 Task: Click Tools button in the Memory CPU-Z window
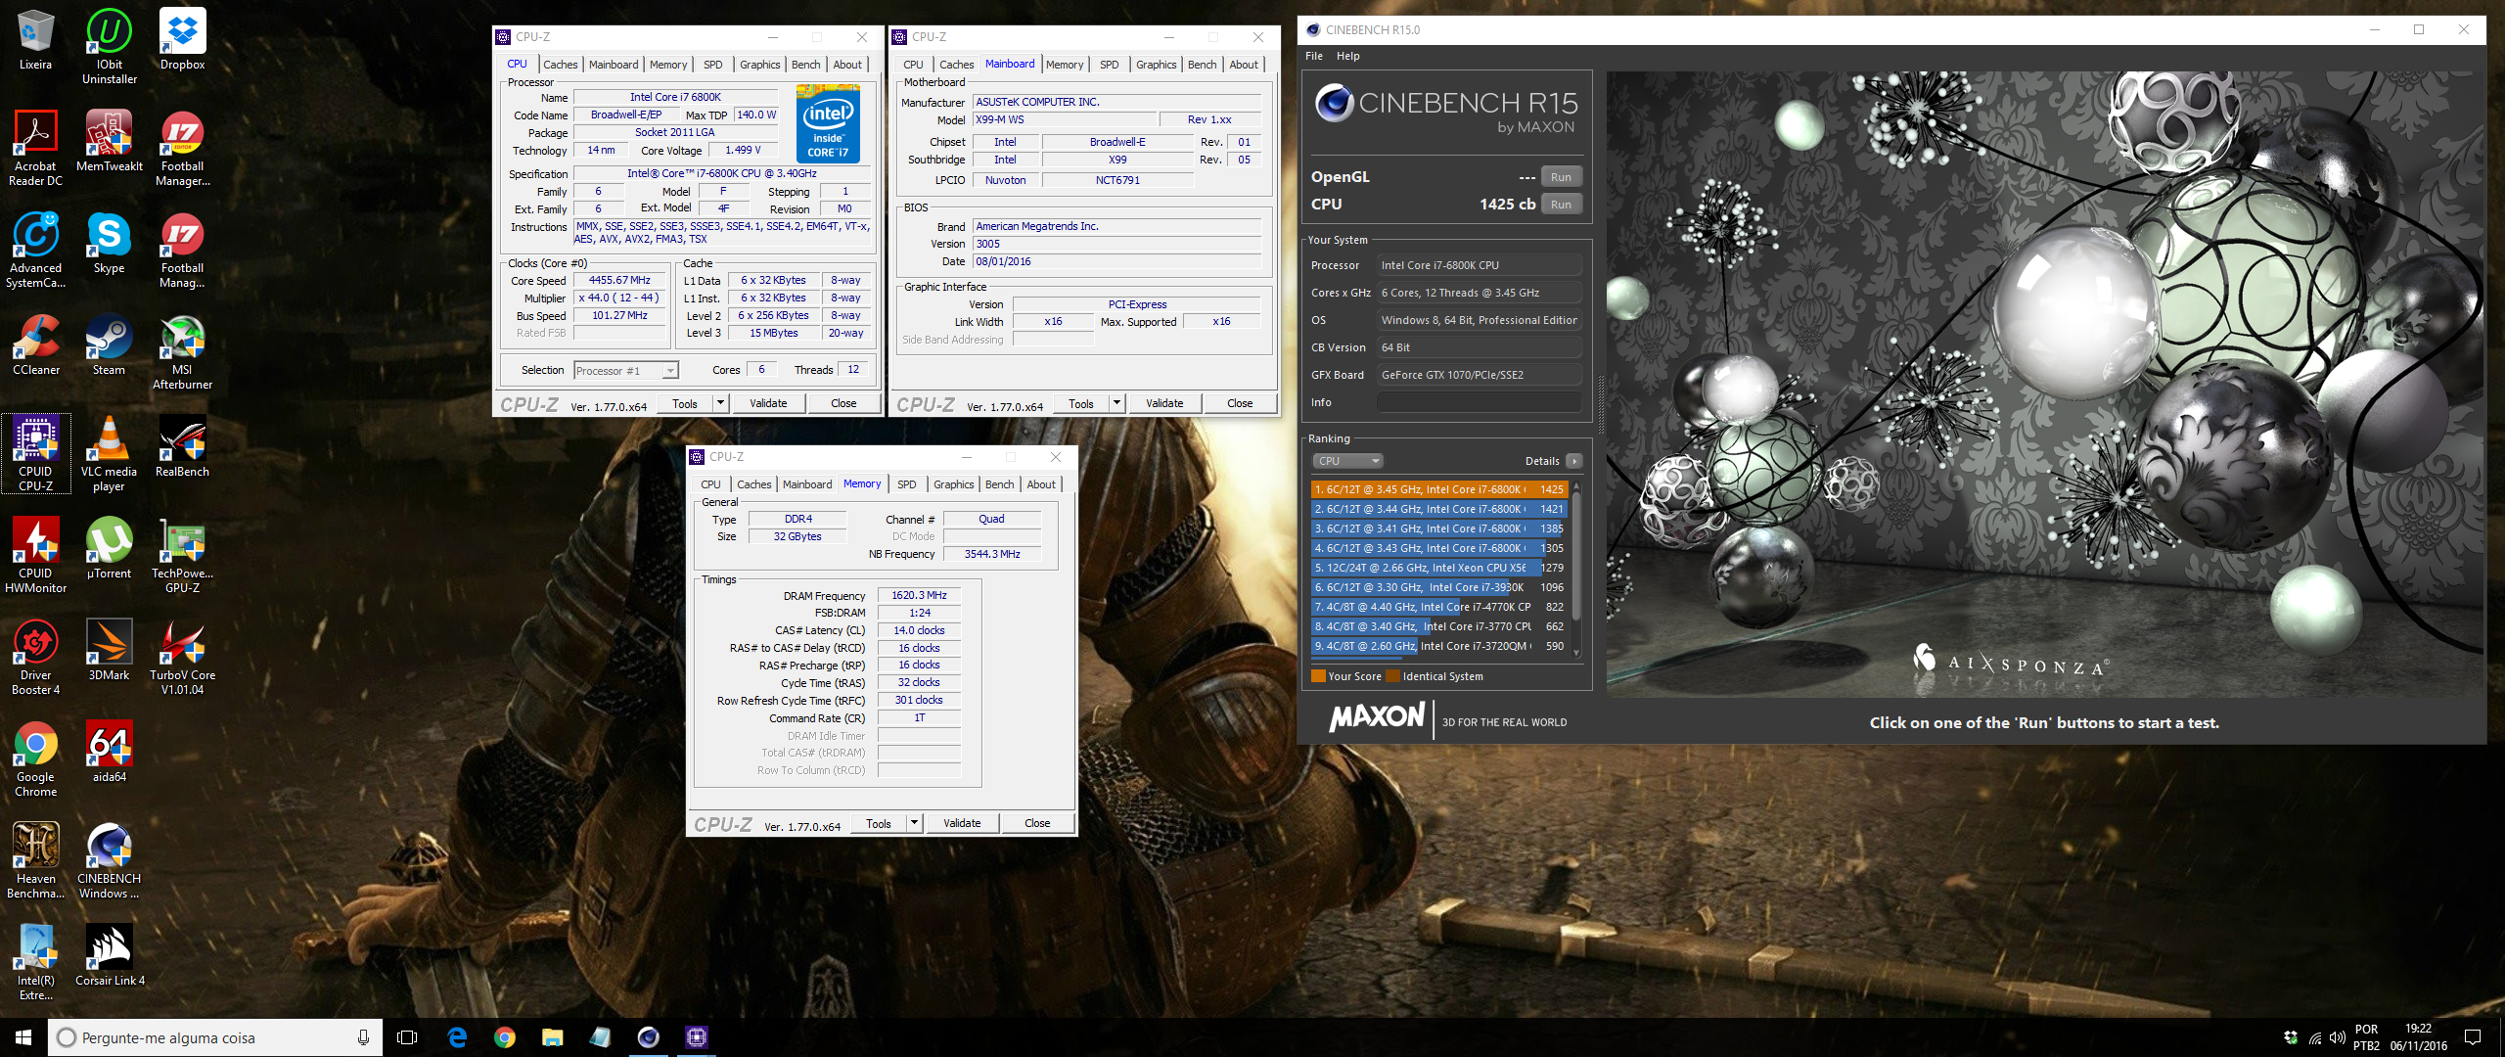point(879,823)
